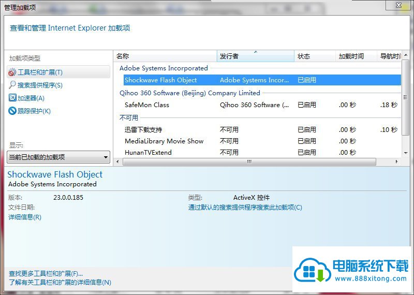414x295 pixels.
Task: Select the MediaLibrary Movie Show row
Action: (262, 141)
